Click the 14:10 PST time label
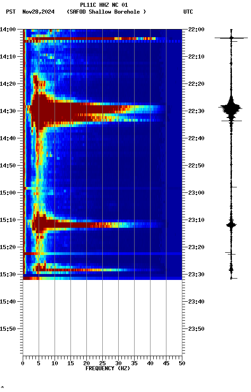This screenshot has width=251, height=392. pyautogui.click(x=8, y=57)
